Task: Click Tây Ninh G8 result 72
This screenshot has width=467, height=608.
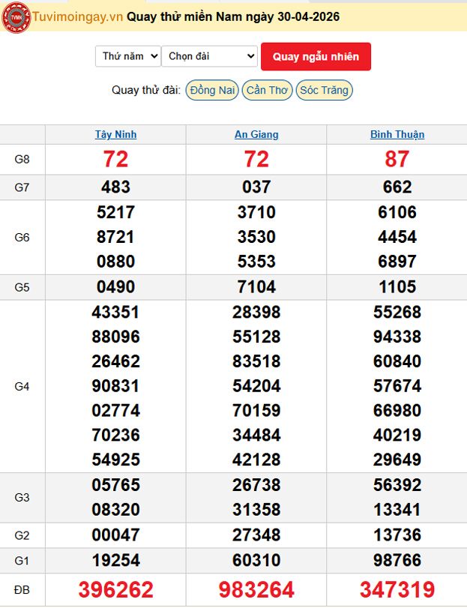Action: [116, 160]
